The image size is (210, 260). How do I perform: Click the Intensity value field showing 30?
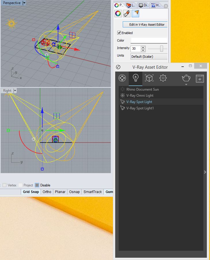[136, 48]
